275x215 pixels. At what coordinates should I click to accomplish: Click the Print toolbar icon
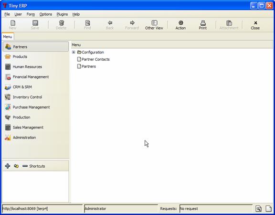pyautogui.click(x=203, y=23)
